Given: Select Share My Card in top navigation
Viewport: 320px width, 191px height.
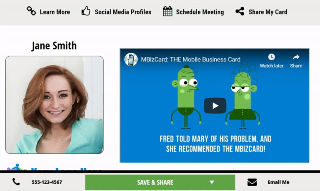Looking at the screenshot, I should coord(268,12).
